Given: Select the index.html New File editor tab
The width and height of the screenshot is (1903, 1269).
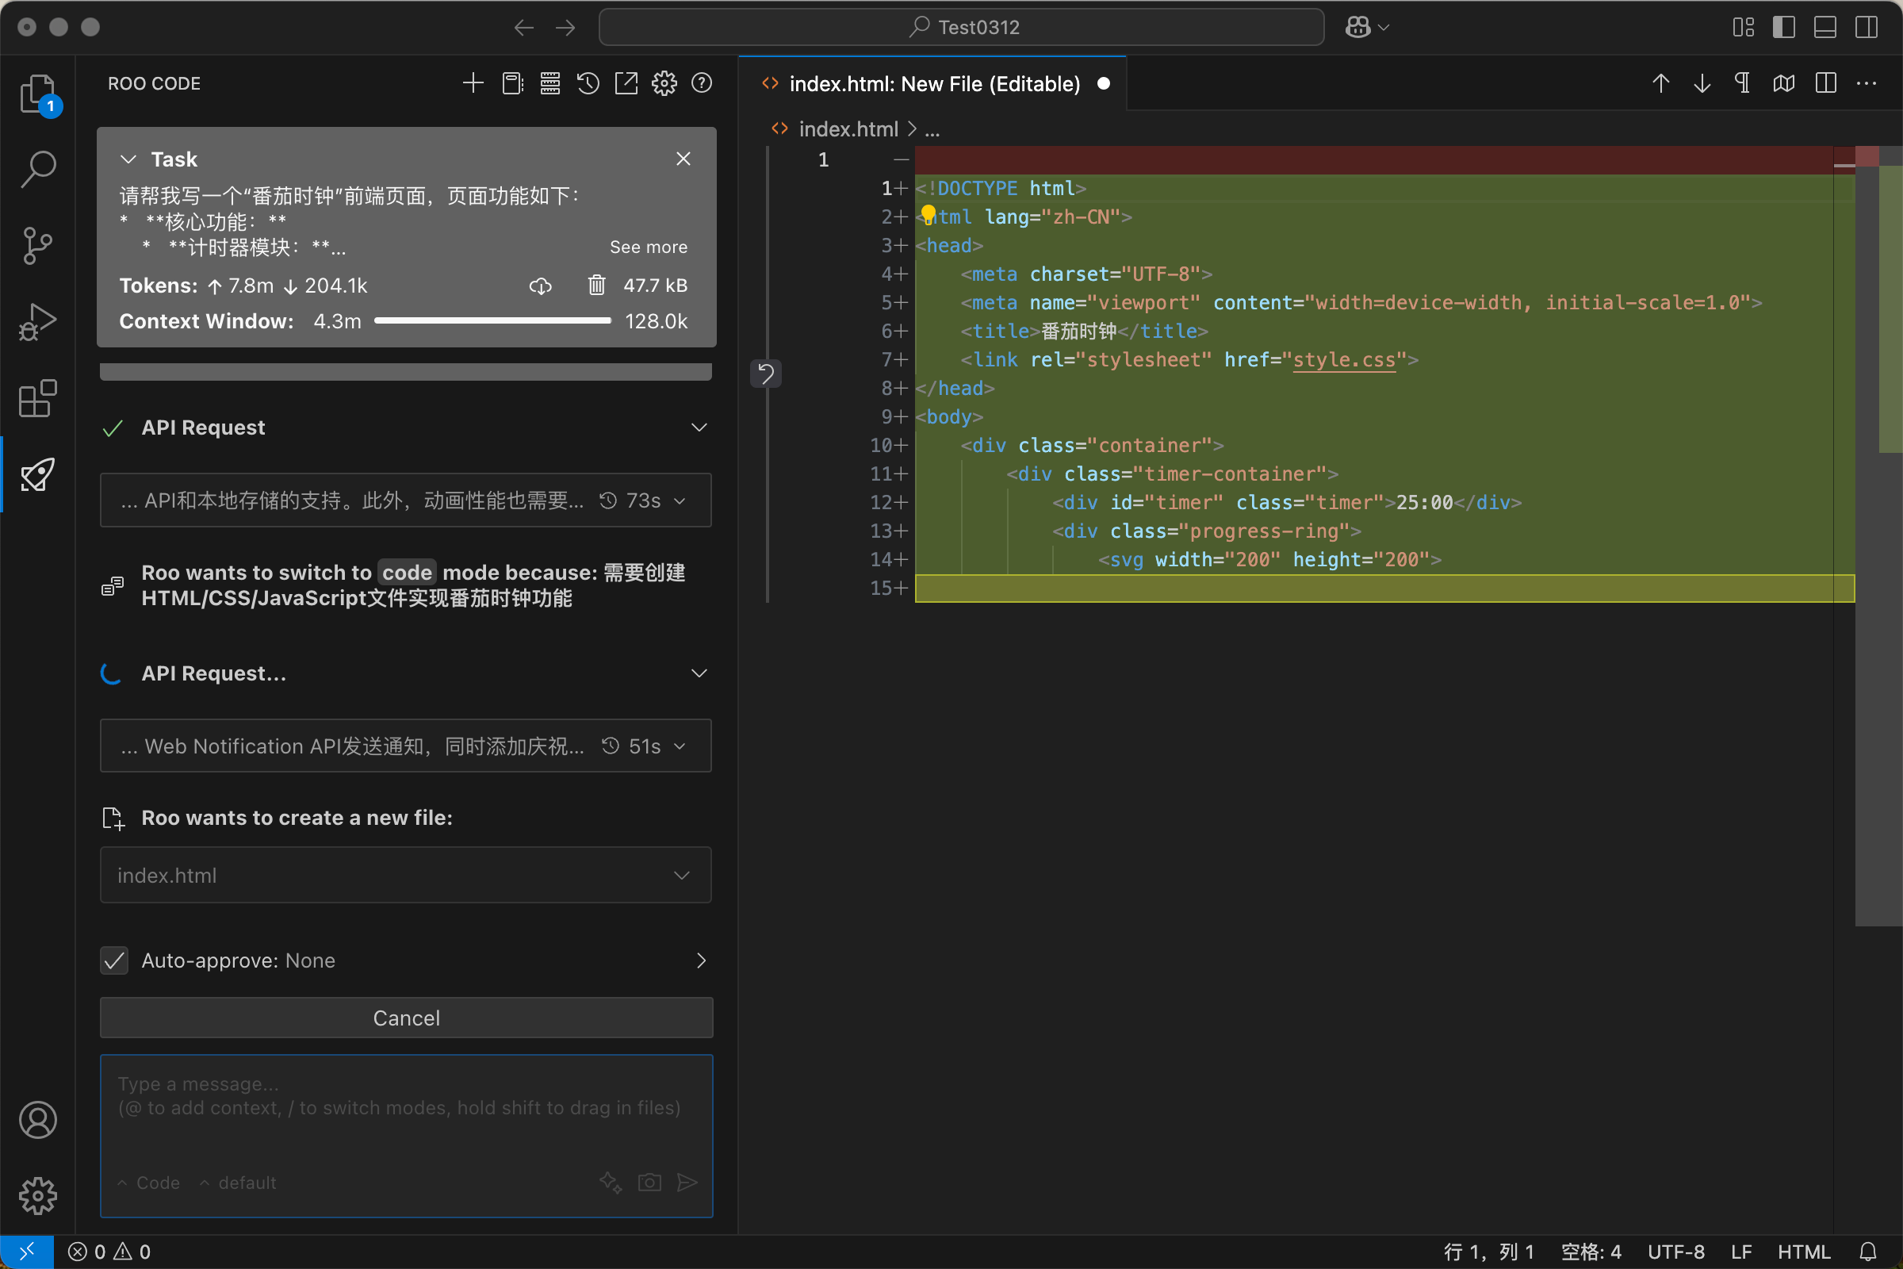Looking at the screenshot, I should click(x=933, y=84).
